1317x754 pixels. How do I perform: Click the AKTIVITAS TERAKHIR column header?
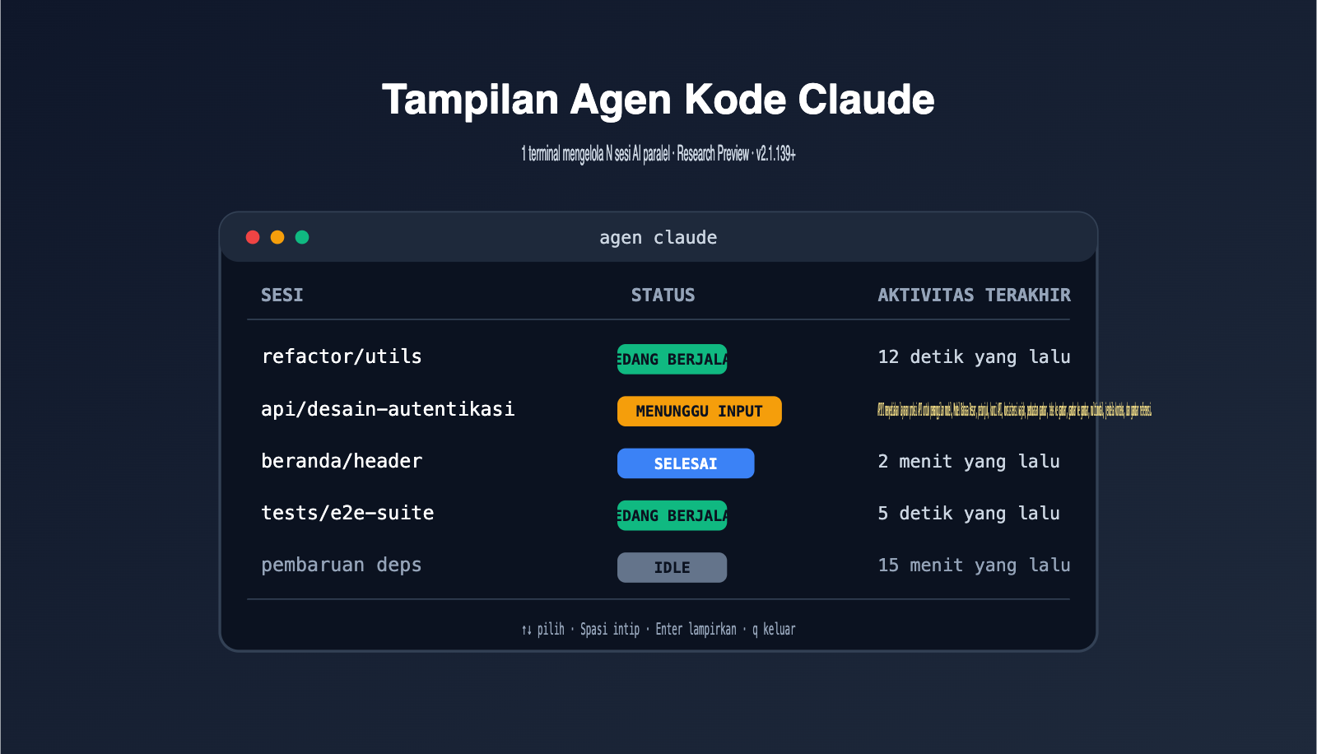coord(974,295)
